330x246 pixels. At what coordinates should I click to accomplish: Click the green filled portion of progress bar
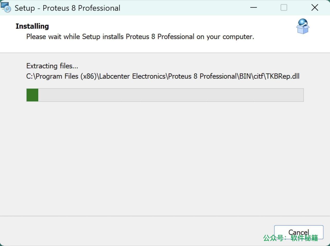32,95
